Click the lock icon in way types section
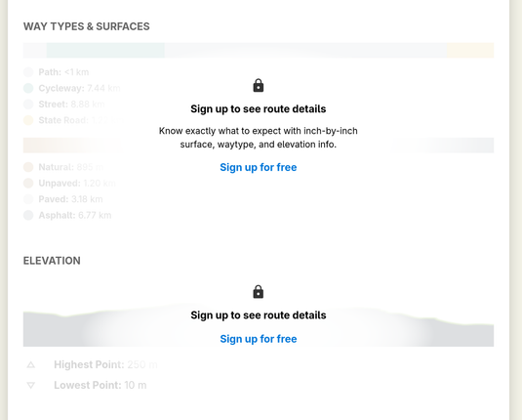Image resolution: width=522 pixels, height=420 pixels. point(259,86)
